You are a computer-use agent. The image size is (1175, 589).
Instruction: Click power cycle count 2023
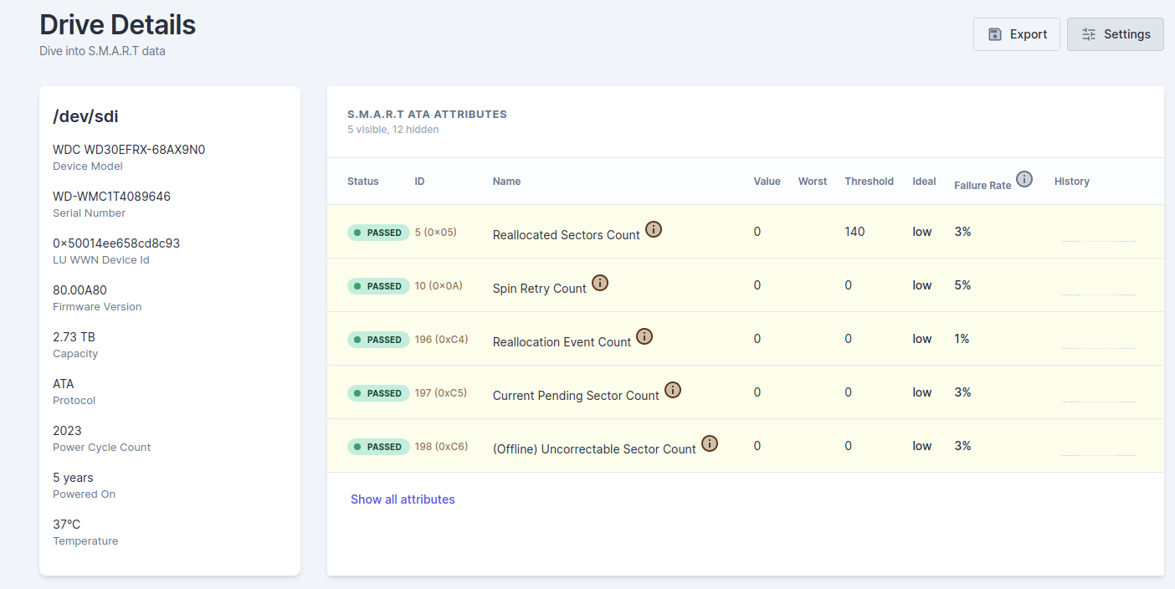(x=67, y=431)
